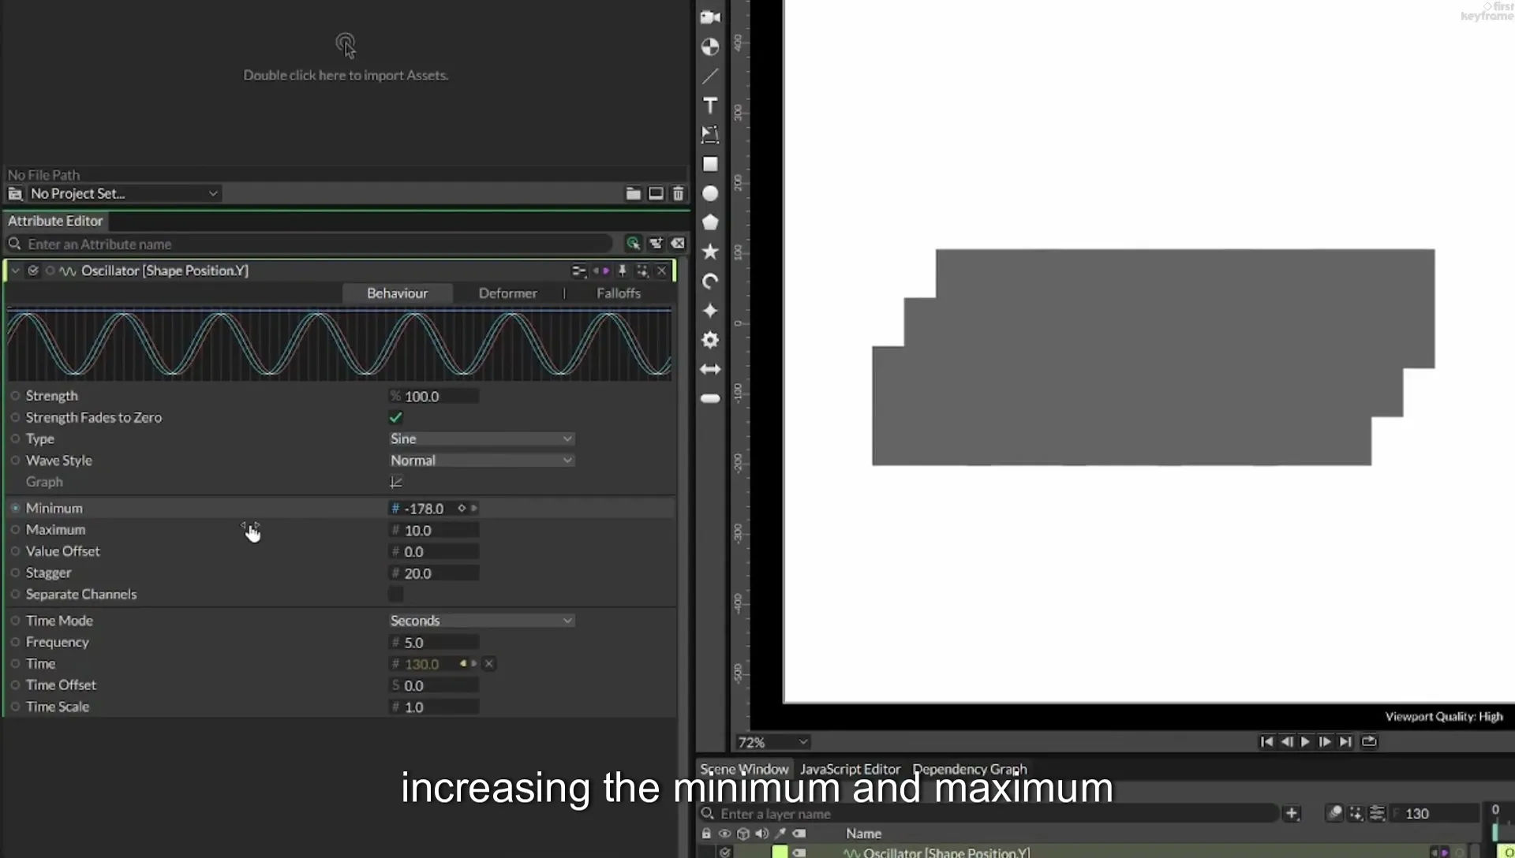Click the folder icon in Assets panel

[x=633, y=193]
